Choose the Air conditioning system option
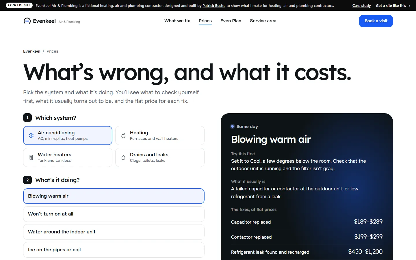Image resolution: width=416 pixels, height=260 pixels. [68, 135]
